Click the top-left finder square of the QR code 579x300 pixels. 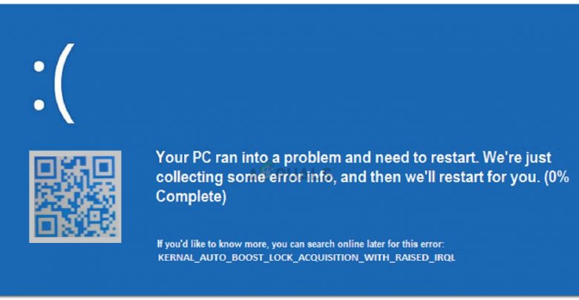(45, 167)
